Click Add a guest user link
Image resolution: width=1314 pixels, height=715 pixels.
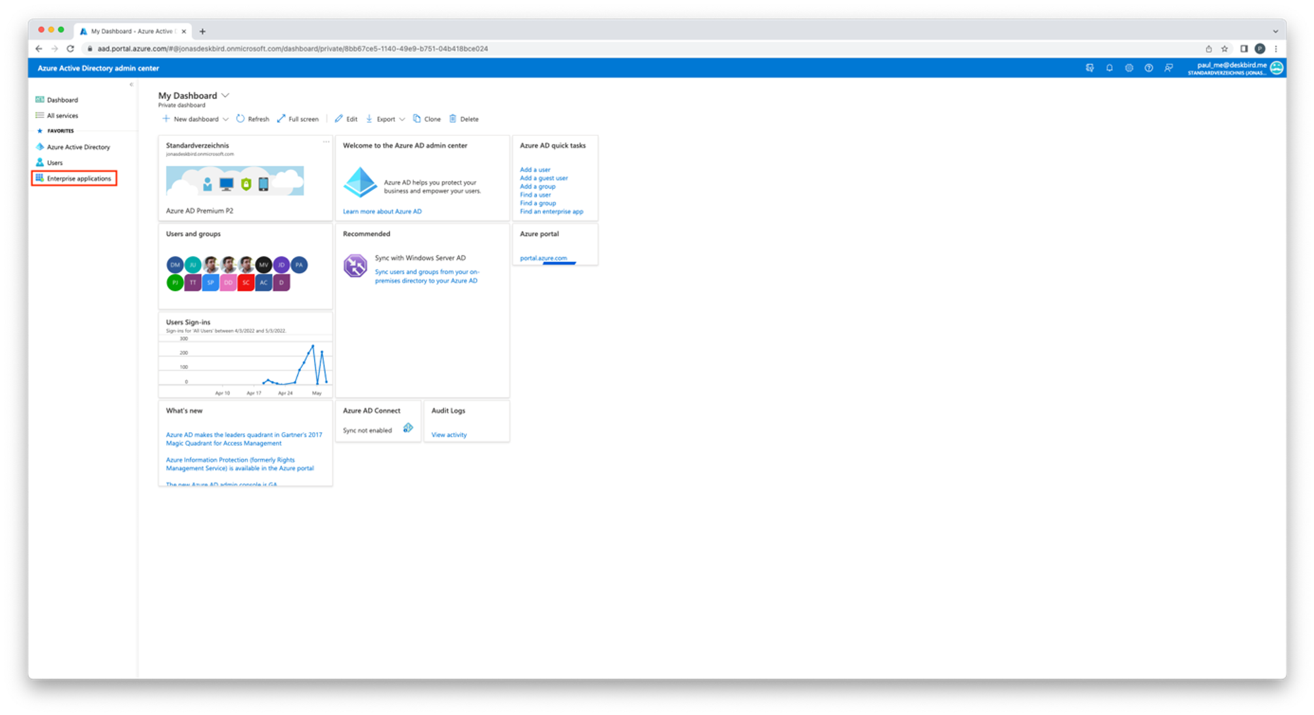543,178
